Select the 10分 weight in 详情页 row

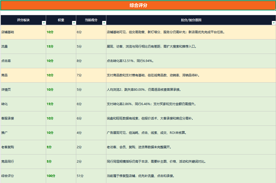(61, 90)
